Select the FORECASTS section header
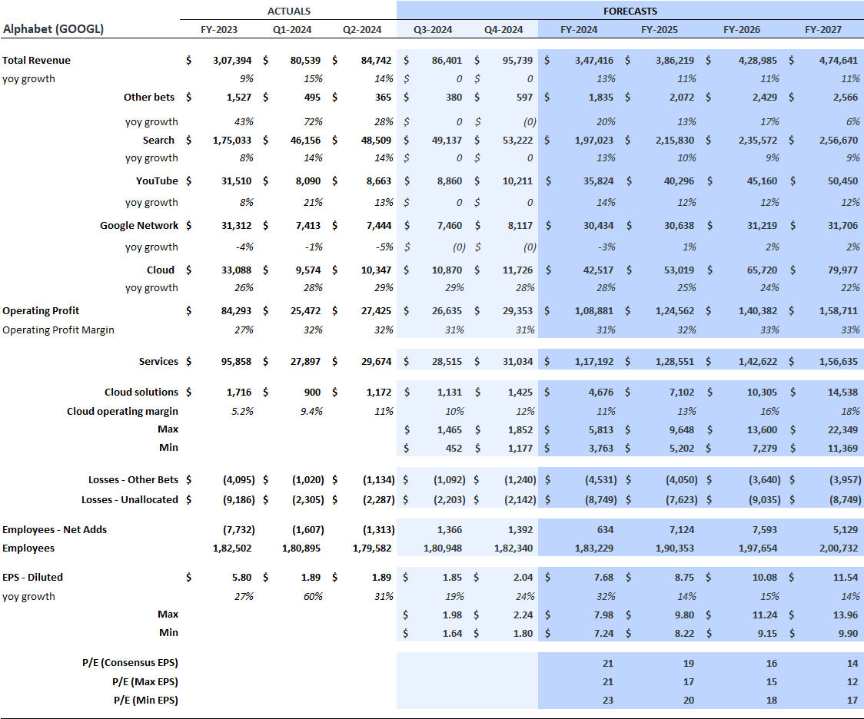864x719 pixels. tap(630, 12)
